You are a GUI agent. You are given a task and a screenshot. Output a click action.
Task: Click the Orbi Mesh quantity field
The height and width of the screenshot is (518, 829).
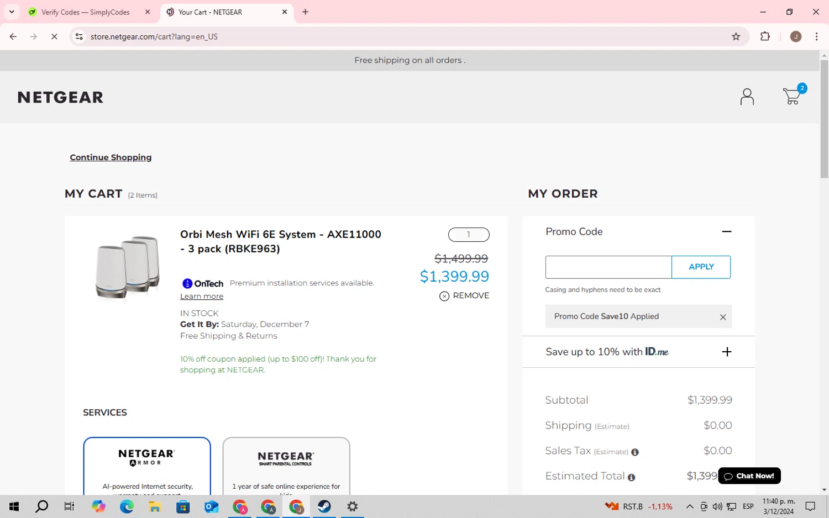click(469, 235)
